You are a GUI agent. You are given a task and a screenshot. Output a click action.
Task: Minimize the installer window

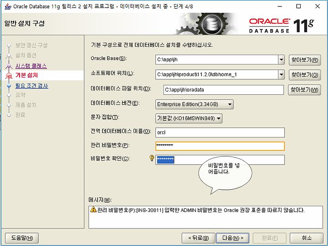280,6
